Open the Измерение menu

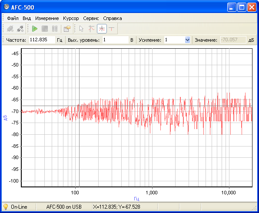(x=47, y=18)
